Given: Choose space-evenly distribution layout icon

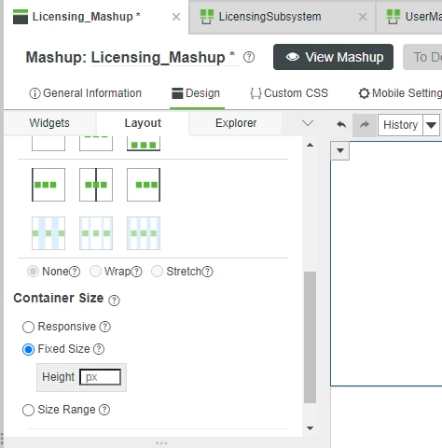Looking at the screenshot, I should click(x=144, y=233).
